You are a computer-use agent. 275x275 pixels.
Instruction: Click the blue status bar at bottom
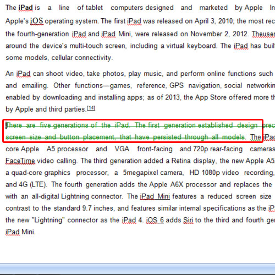point(137,268)
